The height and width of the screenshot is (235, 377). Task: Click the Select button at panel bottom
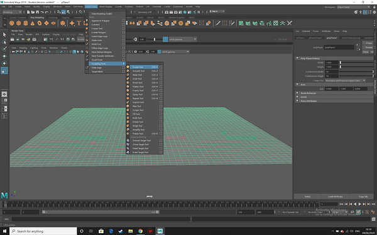(x=307, y=197)
